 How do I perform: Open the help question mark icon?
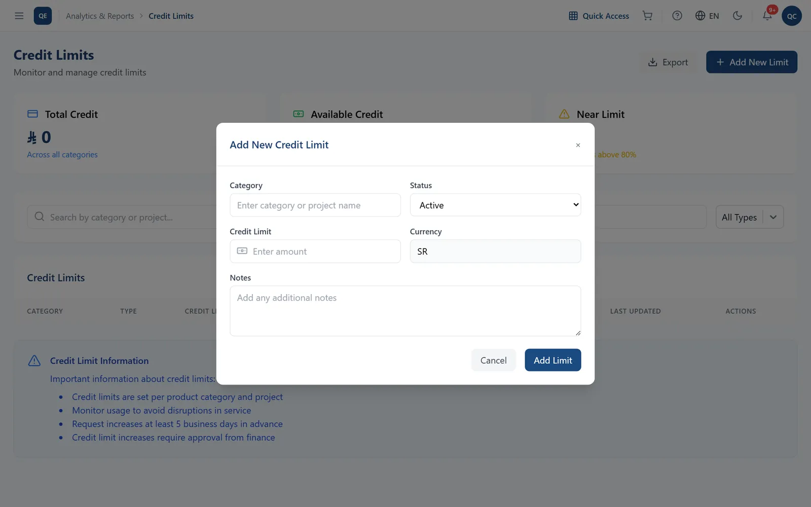tap(677, 16)
